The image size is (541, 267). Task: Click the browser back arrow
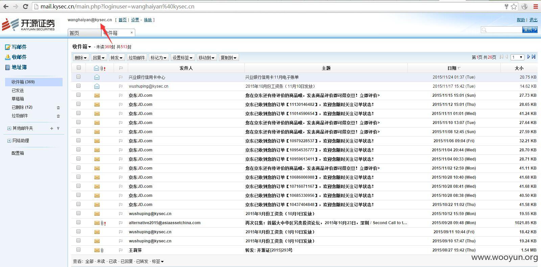6,6
